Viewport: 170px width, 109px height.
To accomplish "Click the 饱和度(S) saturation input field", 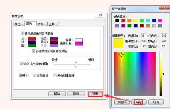I will tap(144, 41).
